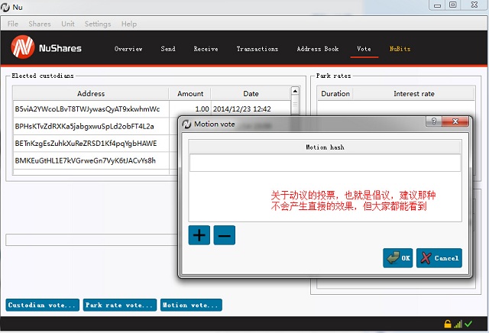Click the network signal bars icon
489x333 pixels.
(x=458, y=325)
